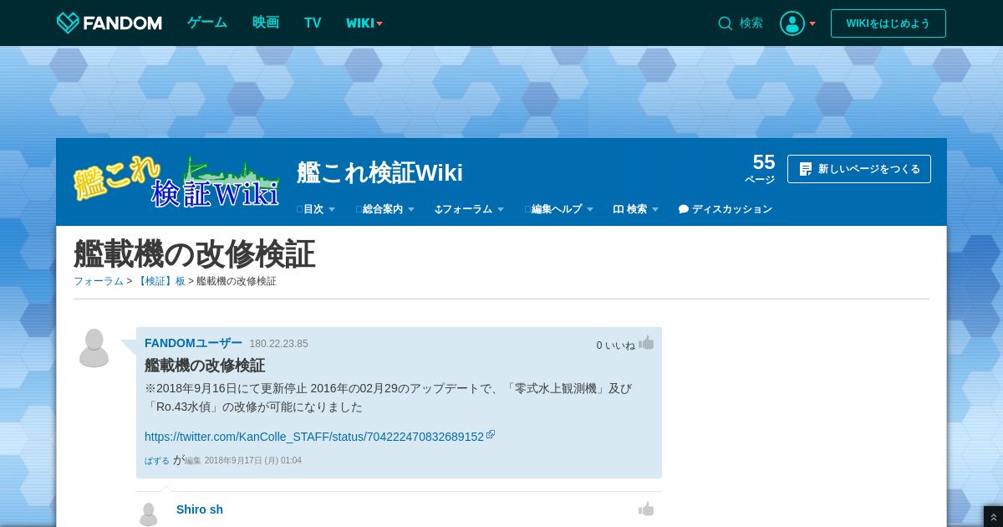Open the 艦これ検証Wiki title link
The width and height of the screenshot is (1003, 527).
click(380, 173)
